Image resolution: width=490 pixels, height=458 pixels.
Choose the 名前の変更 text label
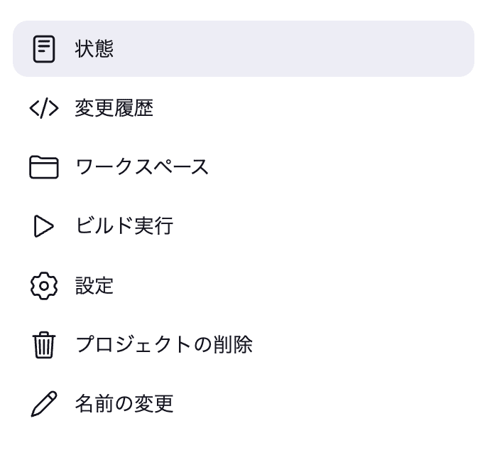(124, 404)
